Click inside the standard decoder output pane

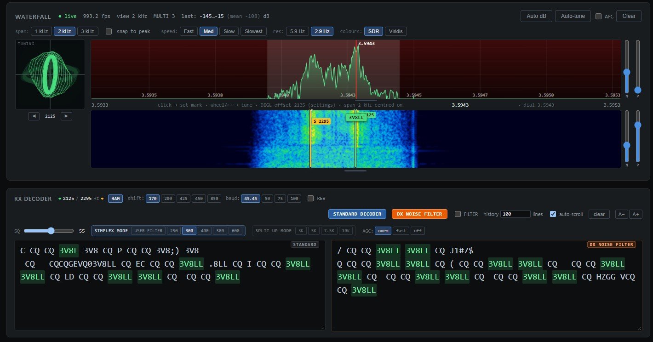[170, 285]
